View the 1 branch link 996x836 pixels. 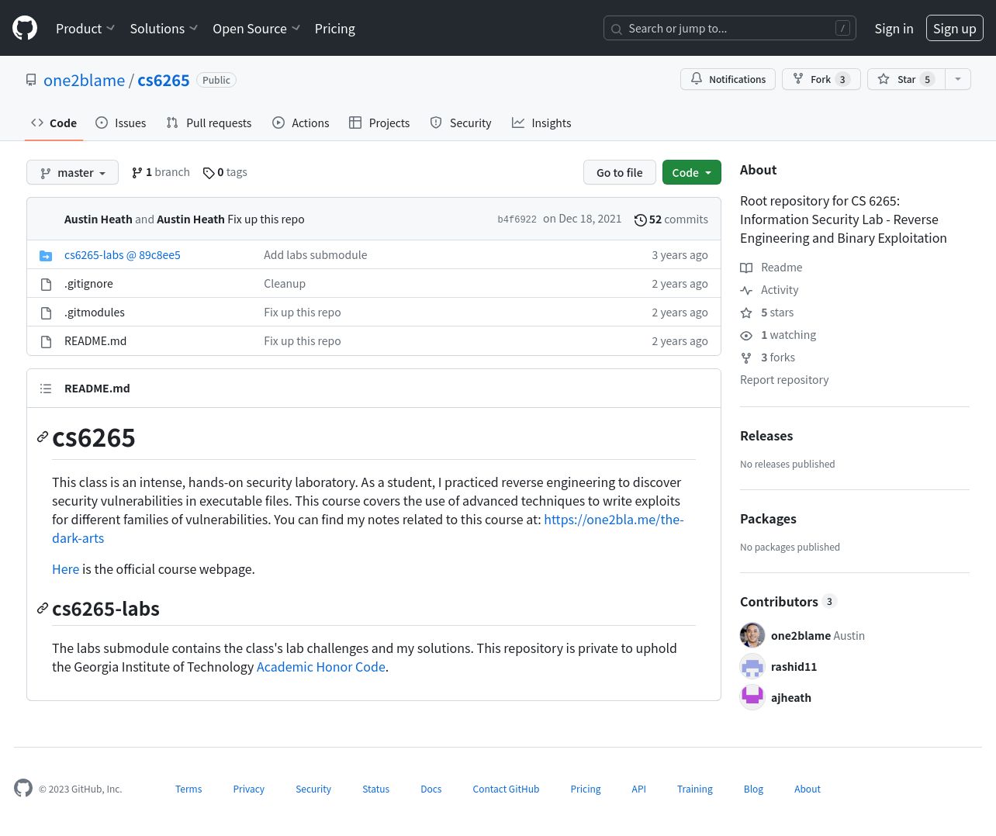point(161,172)
